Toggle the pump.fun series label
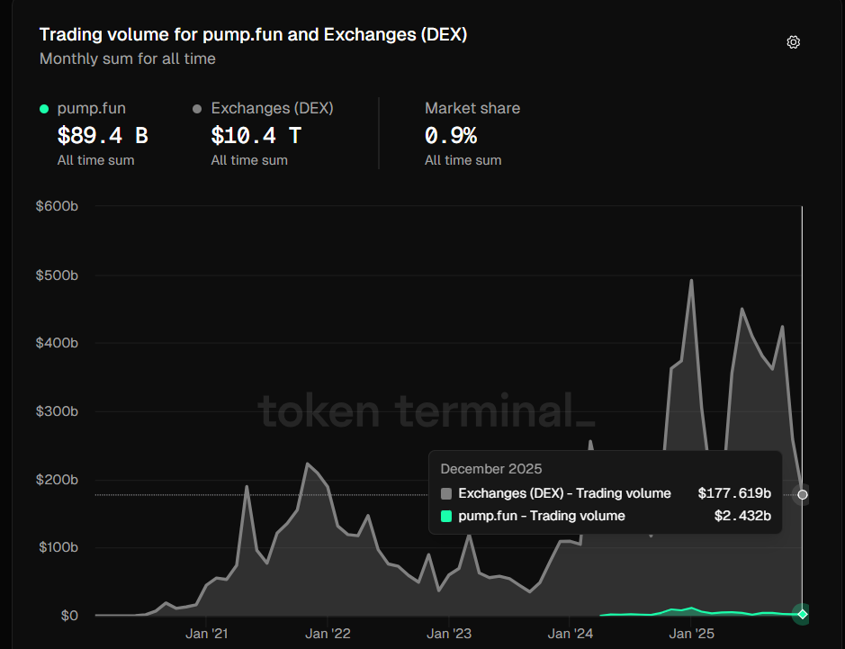Viewport: 845px width, 649px height. tap(91, 108)
